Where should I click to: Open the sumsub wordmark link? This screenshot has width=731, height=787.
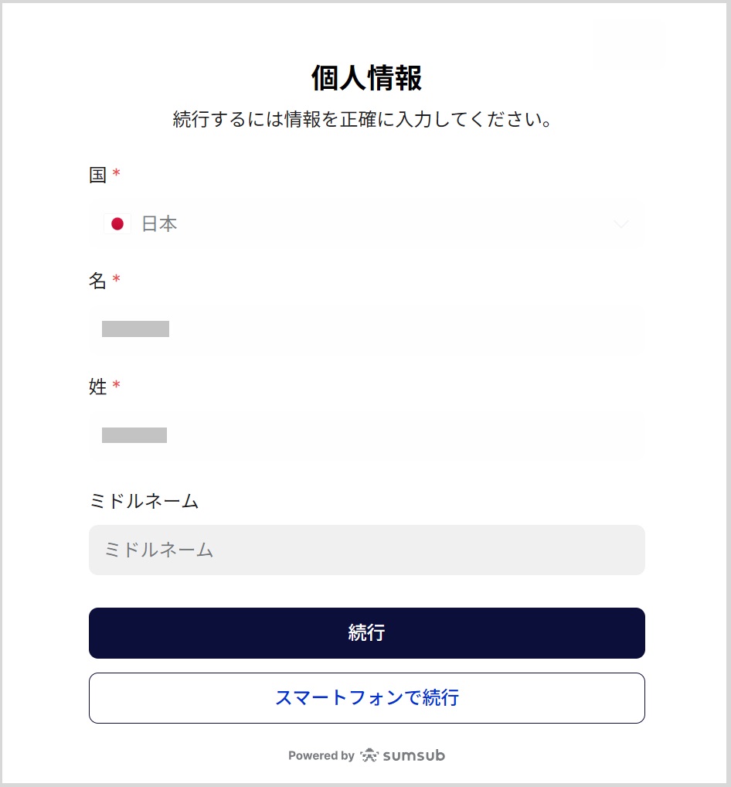(x=415, y=755)
